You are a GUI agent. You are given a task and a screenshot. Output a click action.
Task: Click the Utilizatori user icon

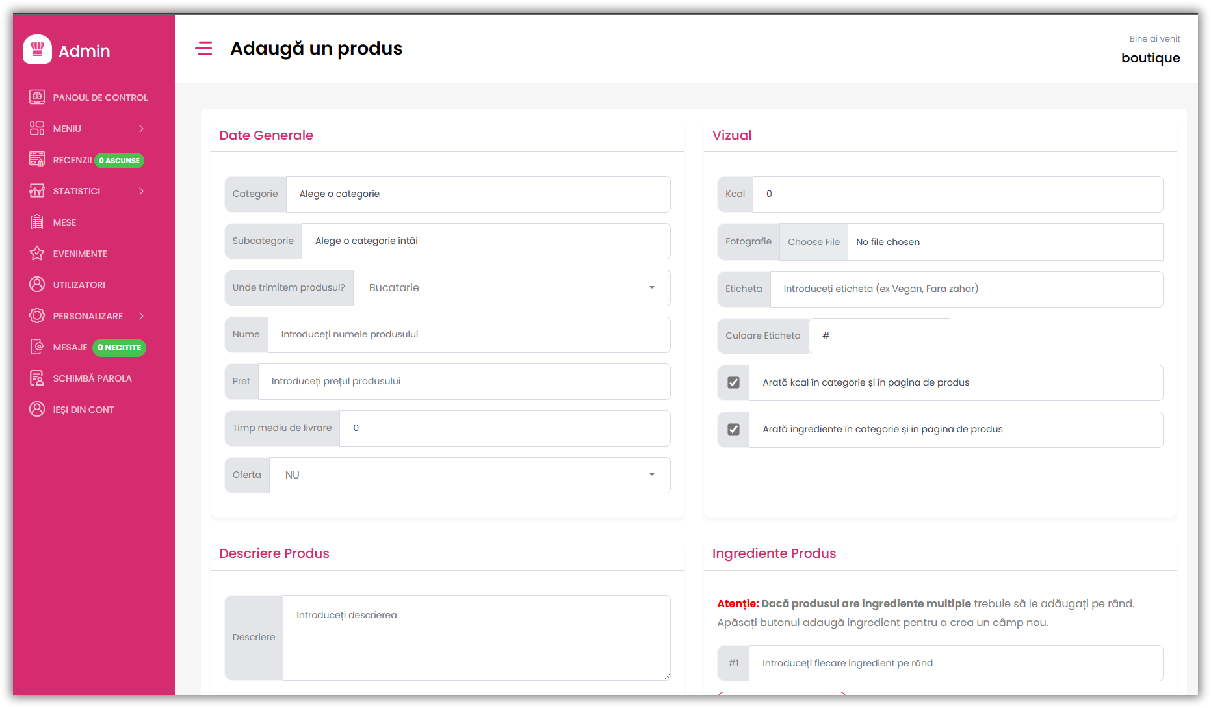37,285
